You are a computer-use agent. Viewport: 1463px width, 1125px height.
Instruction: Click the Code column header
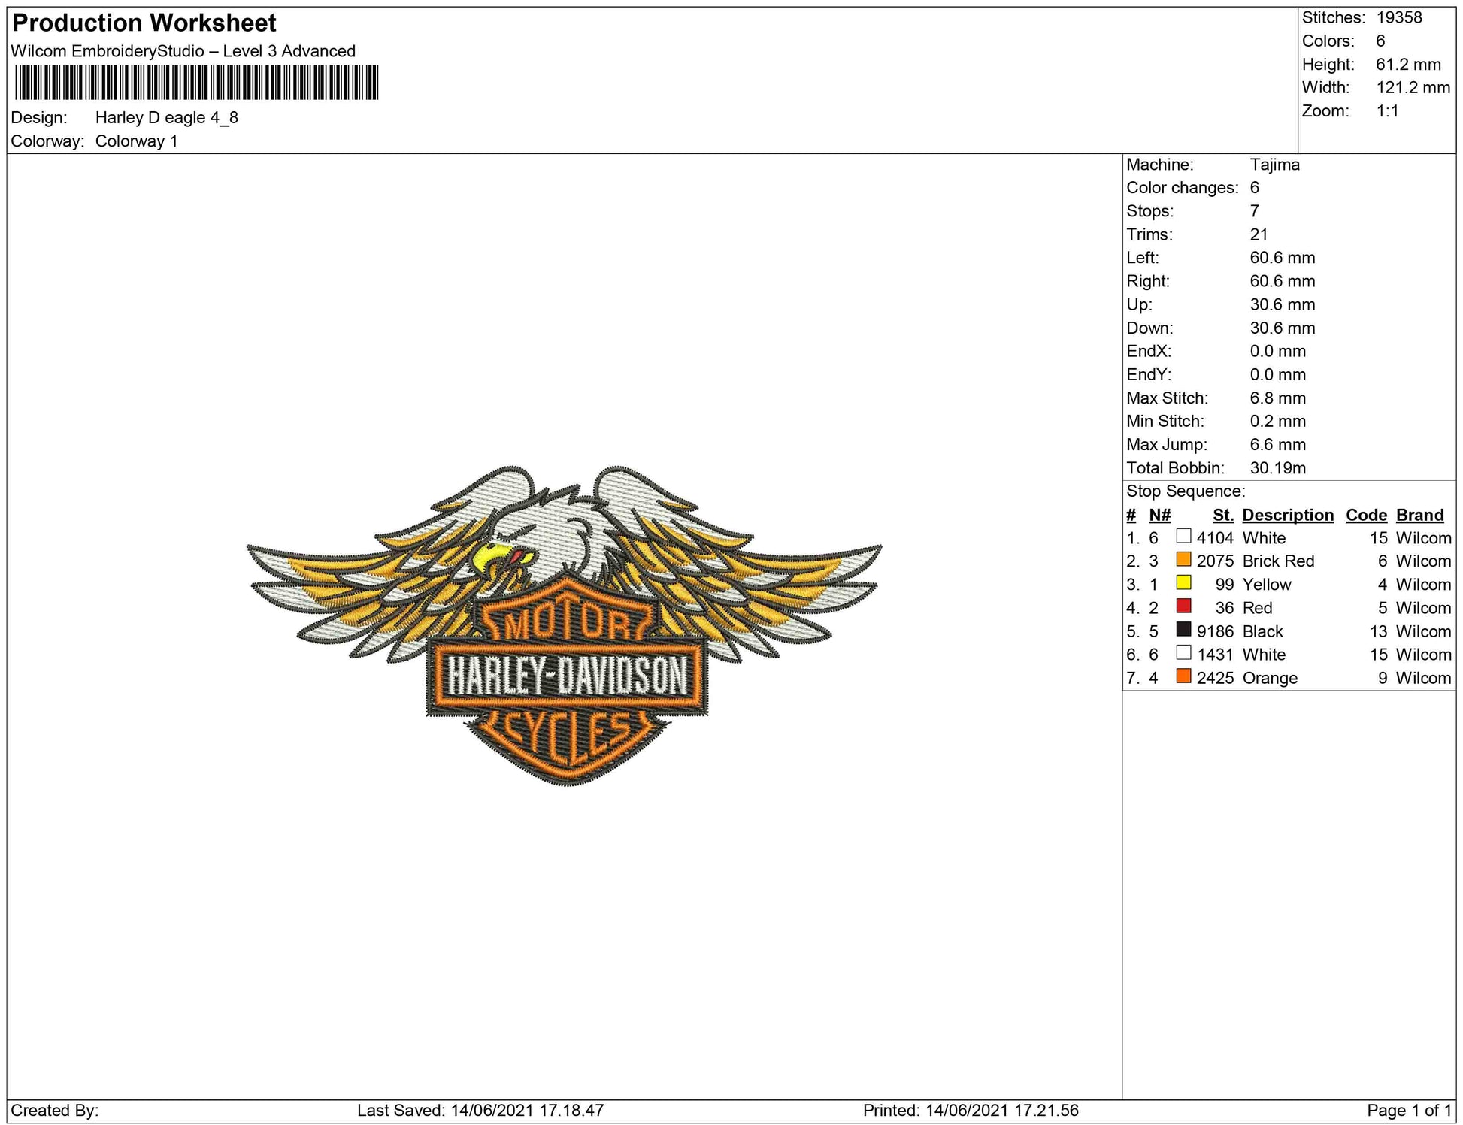[x=1365, y=515]
